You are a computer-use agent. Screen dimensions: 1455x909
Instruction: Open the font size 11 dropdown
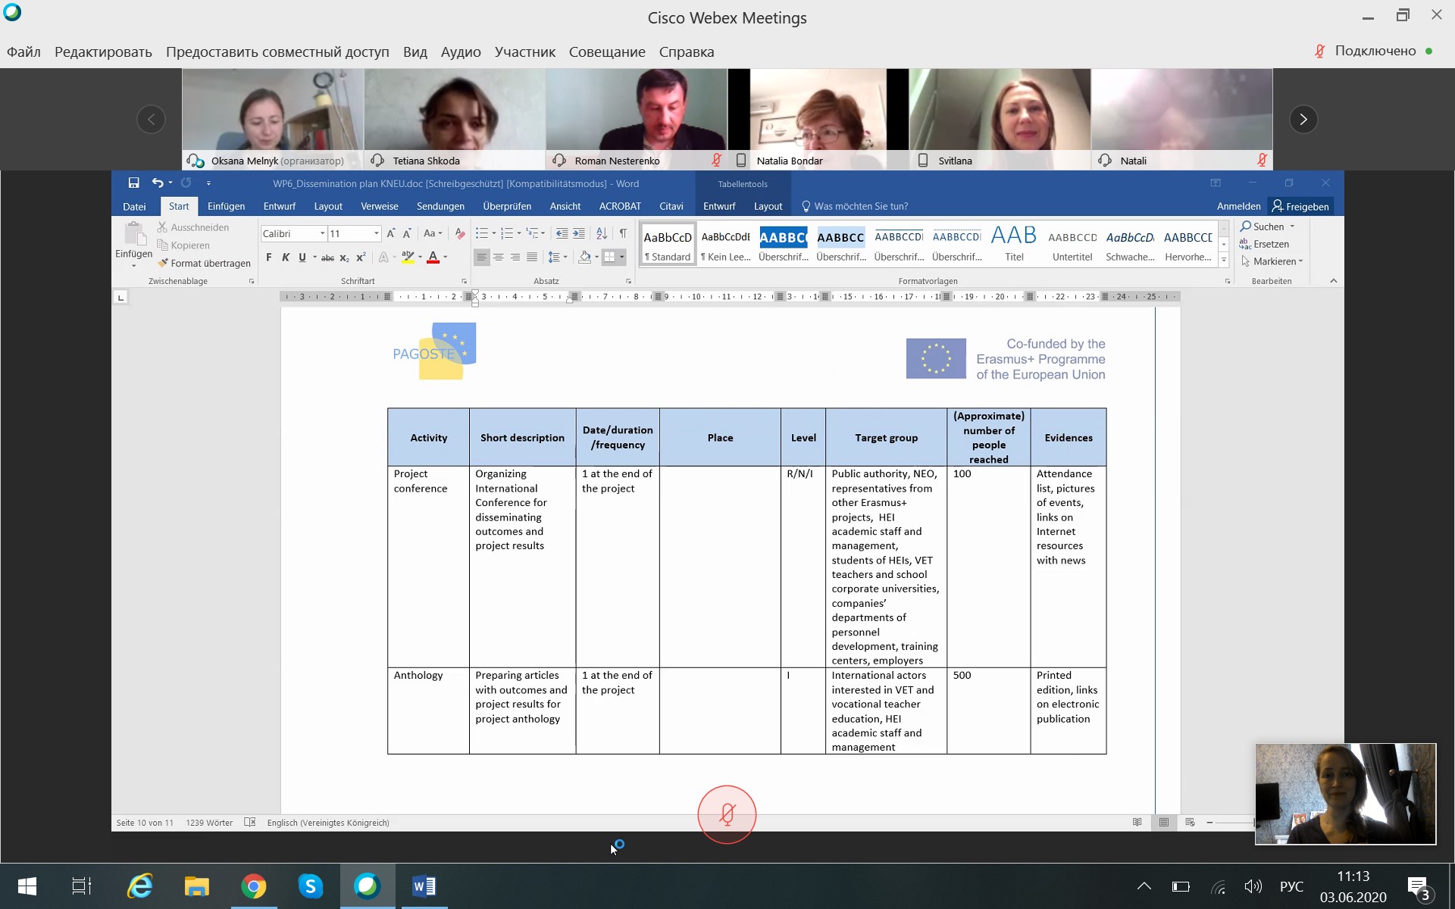pos(376,233)
